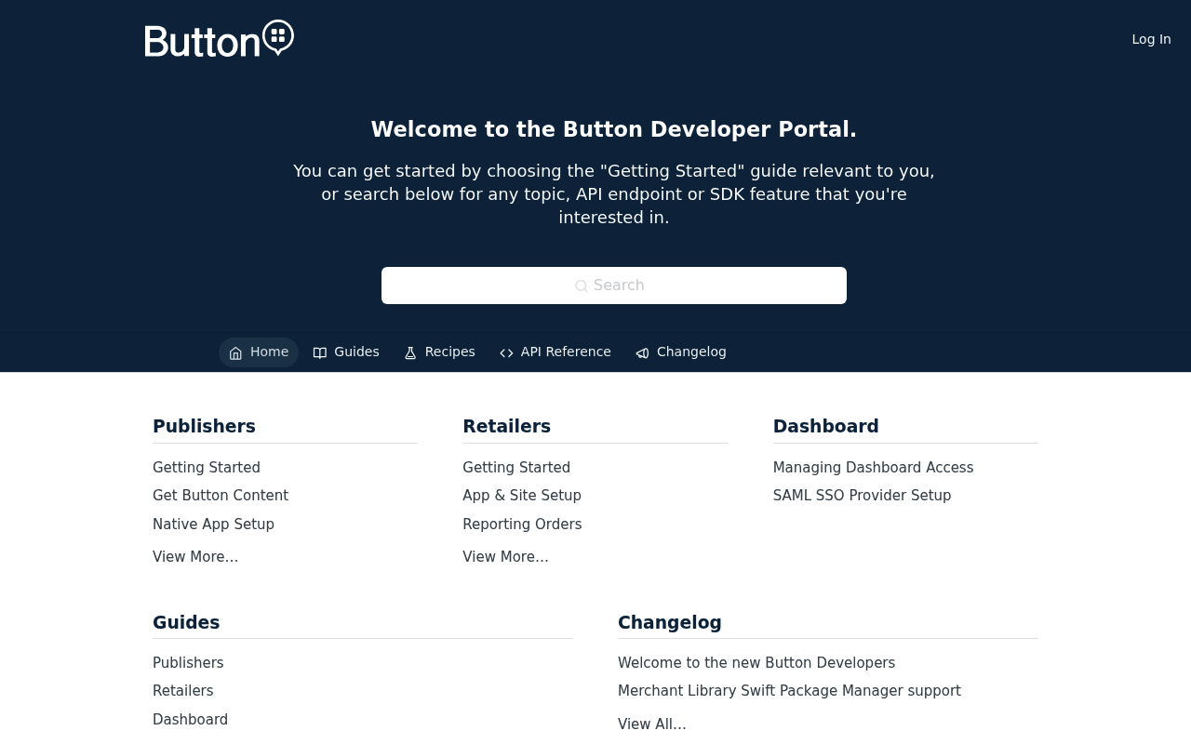The width and height of the screenshot is (1191, 744).
Task: Open the Changelog section heading
Action: pos(670,622)
